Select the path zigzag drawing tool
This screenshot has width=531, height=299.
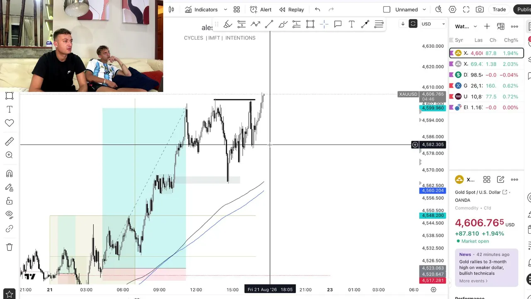pos(255,25)
